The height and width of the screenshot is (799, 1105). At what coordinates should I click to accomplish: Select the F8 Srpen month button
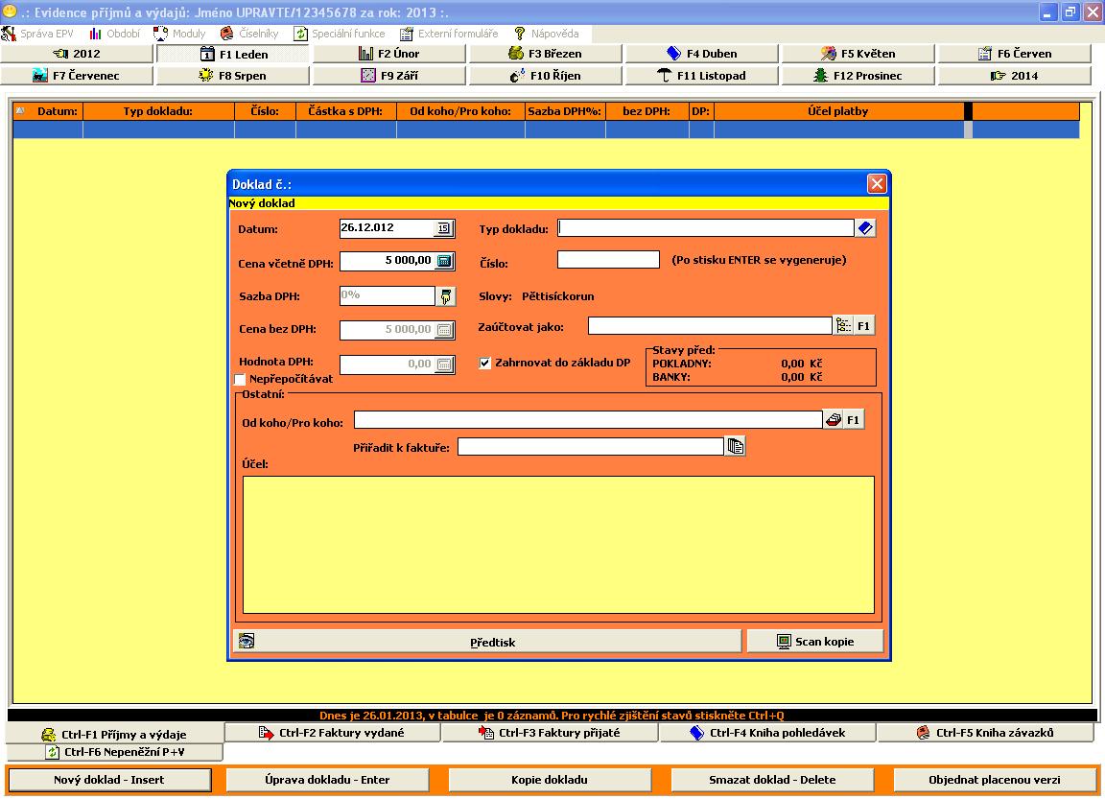click(x=233, y=76)
